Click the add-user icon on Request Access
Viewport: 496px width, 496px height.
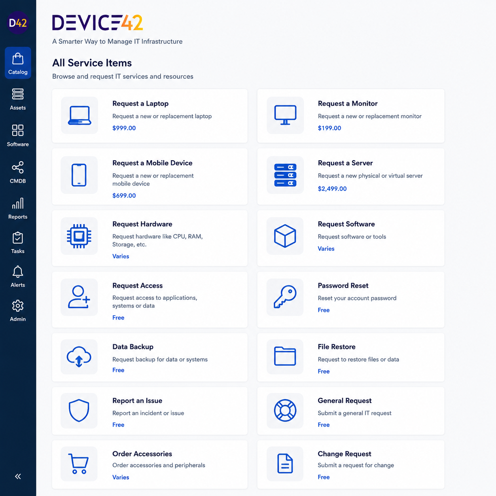(79, 297)
